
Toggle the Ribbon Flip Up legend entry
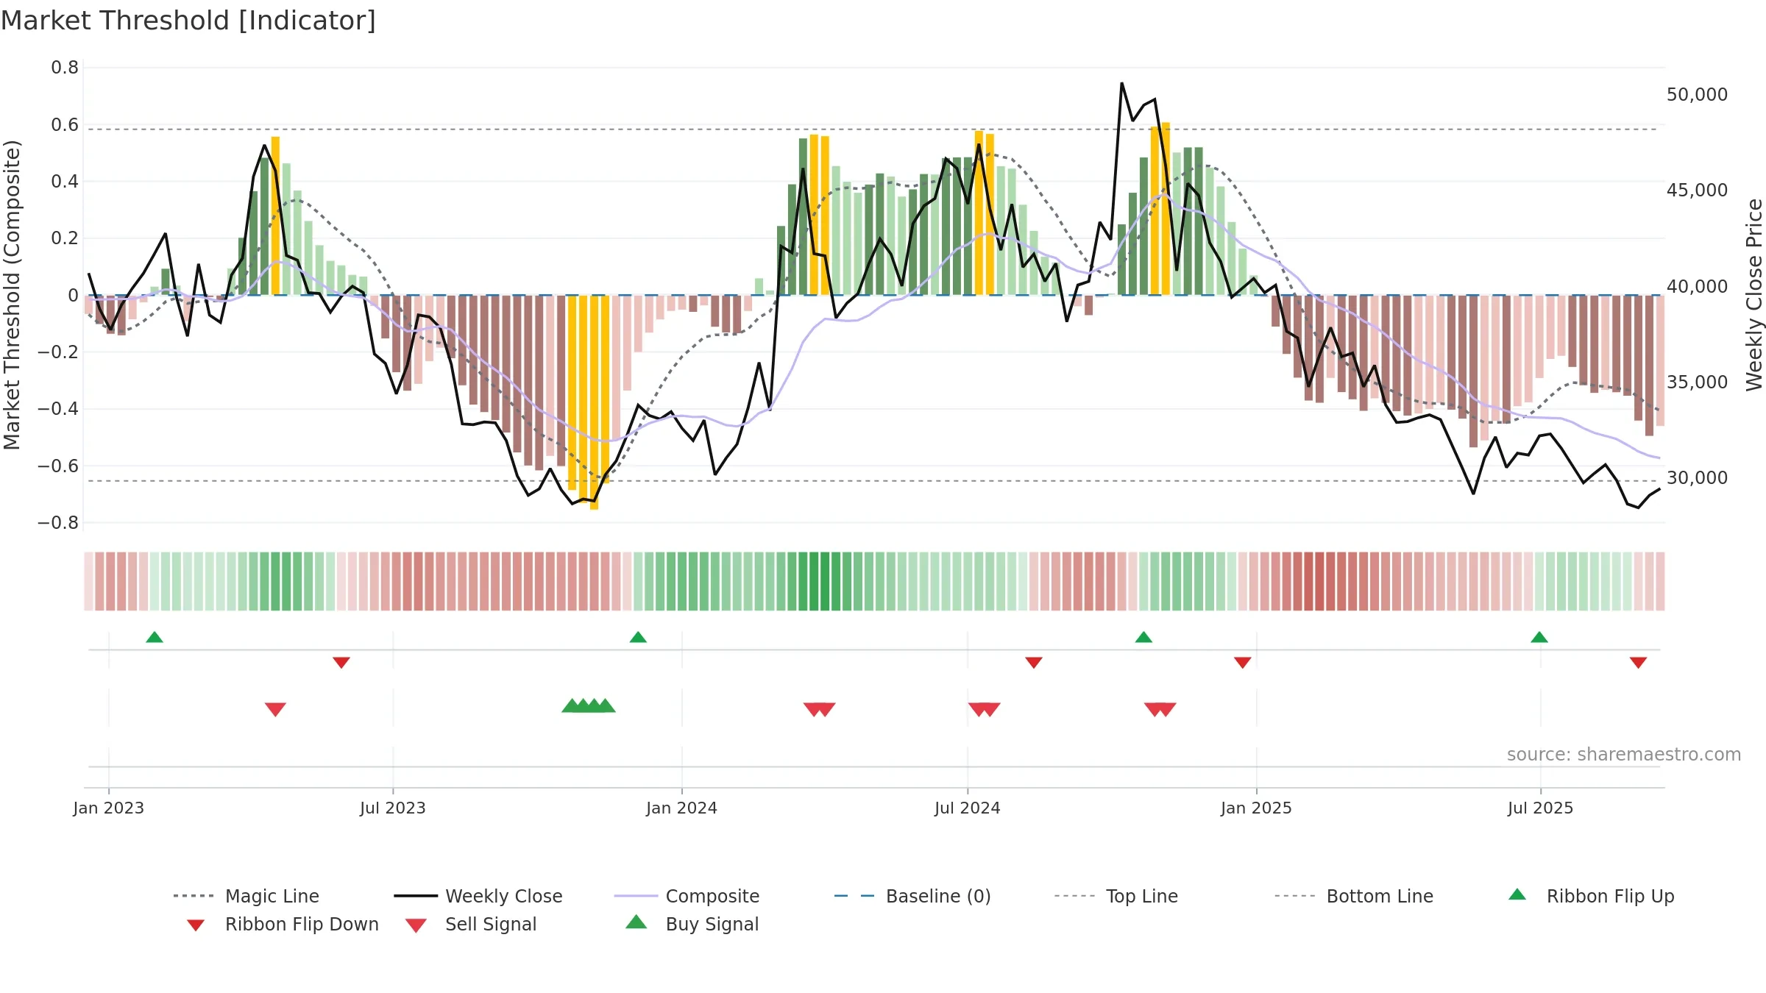tap(1591, 896)
